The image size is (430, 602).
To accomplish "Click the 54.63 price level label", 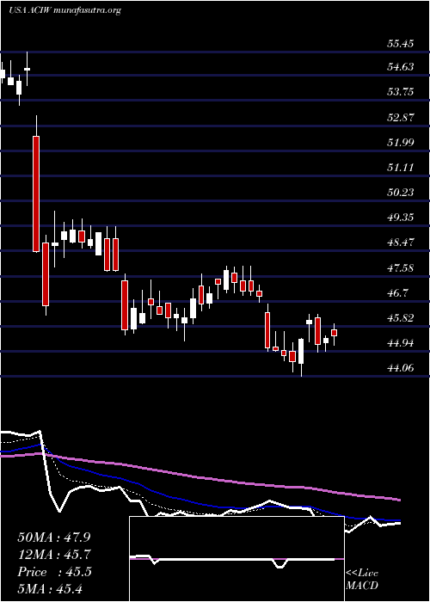I will (x=401, y=67).
